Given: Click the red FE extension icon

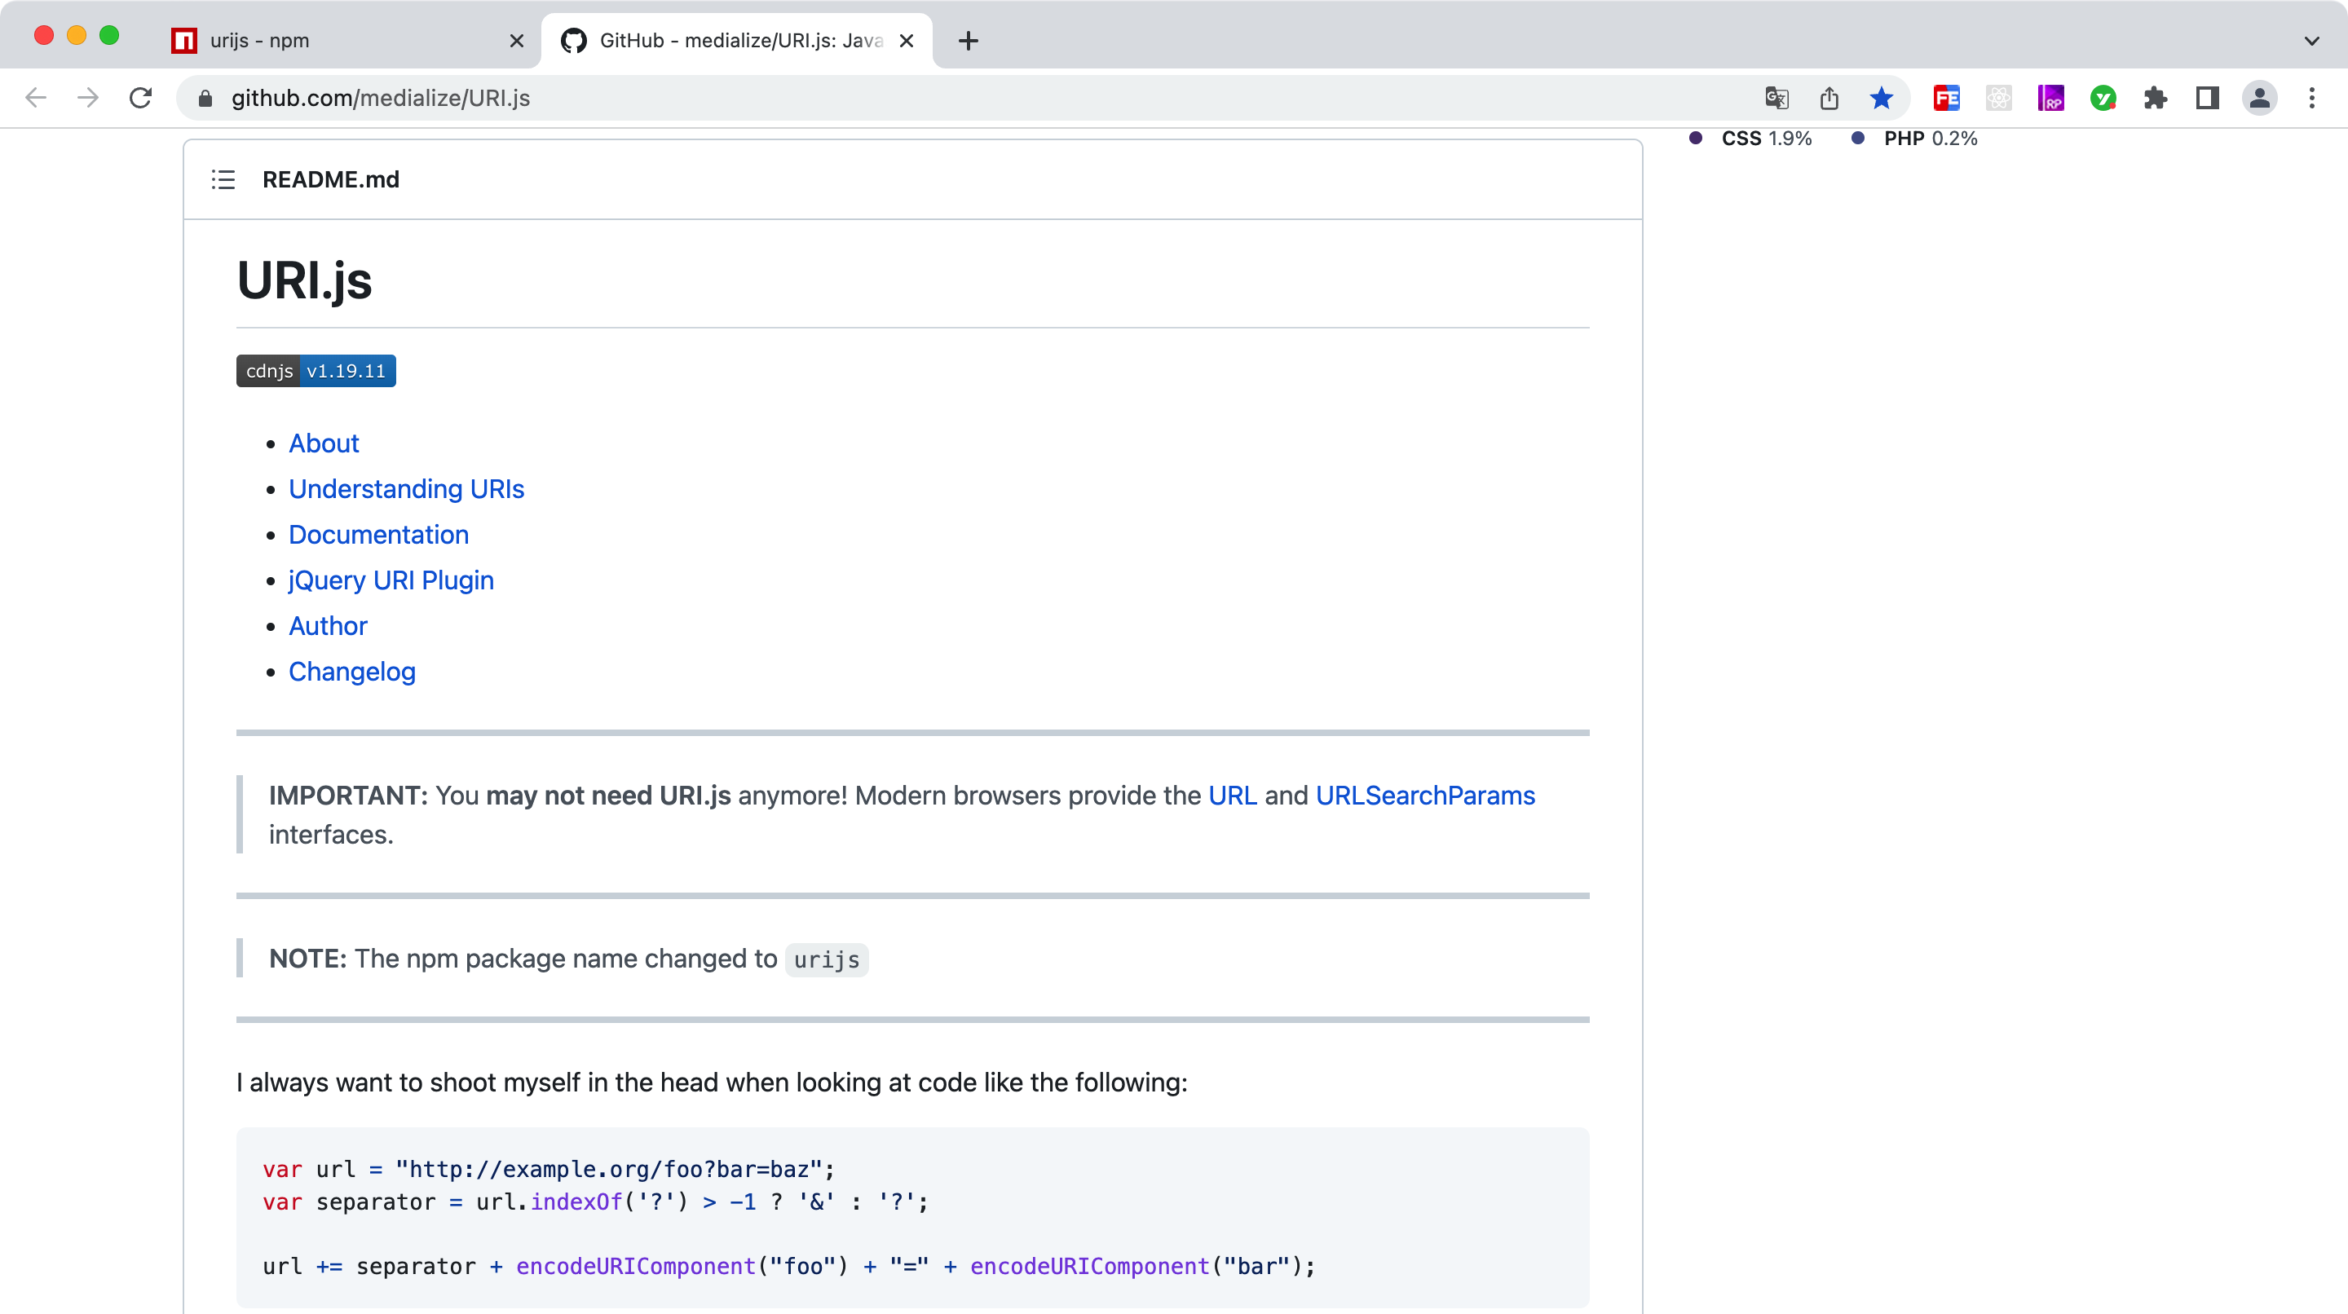Looking at the screenshot, I should click(1947, 99).
